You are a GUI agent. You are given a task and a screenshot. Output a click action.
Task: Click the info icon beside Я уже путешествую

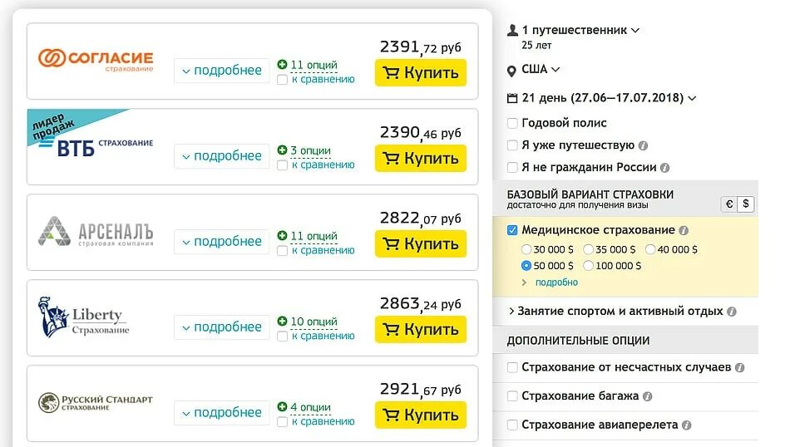pos(643,145)
